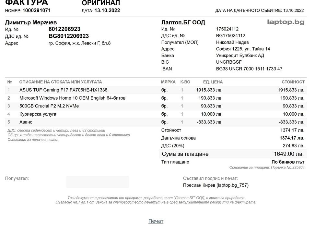Click the BIC code UNCRBGSF
315x227 pixels.
coord(228,62)
